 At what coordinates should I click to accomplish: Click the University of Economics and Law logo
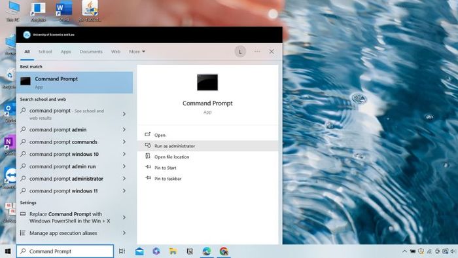coord(27,35)
